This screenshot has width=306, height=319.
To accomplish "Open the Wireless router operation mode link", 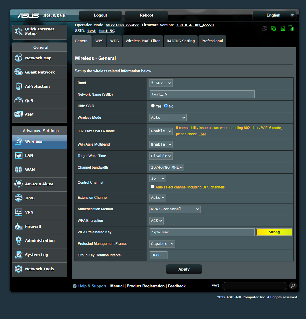I will (123, 25).
